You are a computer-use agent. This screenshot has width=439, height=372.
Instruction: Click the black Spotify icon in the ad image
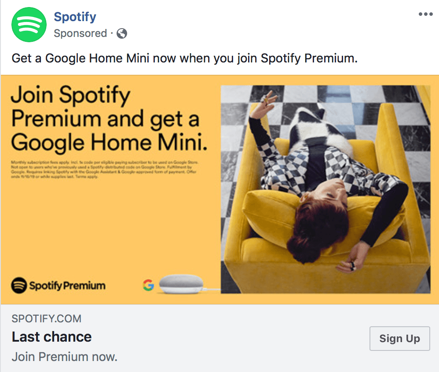coord(19,285)
